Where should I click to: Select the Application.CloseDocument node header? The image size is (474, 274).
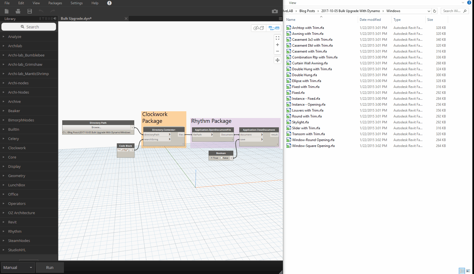coord(259,130)
